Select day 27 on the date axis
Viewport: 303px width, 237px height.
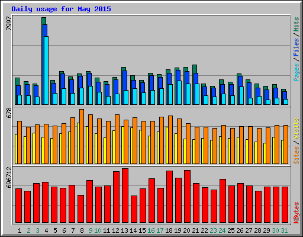pyautogui.click(x=249, y=230)
